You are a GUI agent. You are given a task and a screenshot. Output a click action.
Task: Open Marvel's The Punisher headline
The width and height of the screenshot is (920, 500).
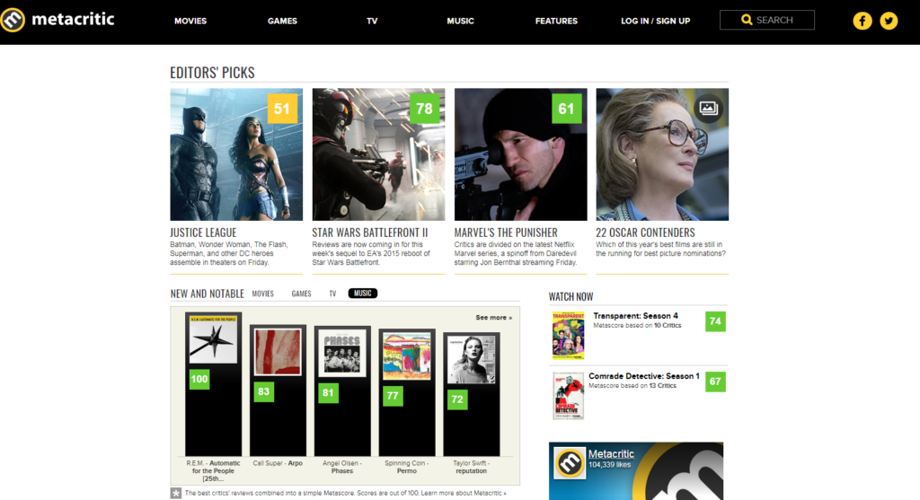coord(506,232)
